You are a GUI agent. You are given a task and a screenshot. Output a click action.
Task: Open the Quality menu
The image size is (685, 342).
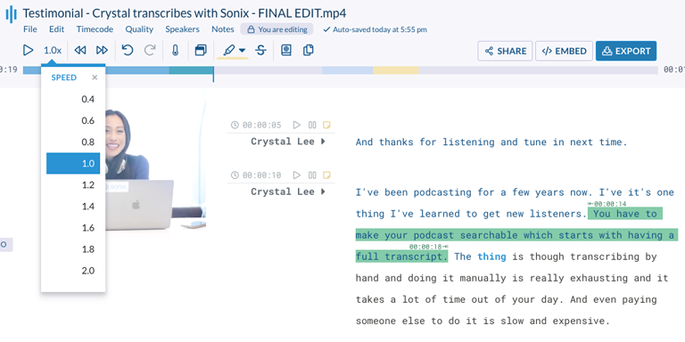[x=139, y=29]
